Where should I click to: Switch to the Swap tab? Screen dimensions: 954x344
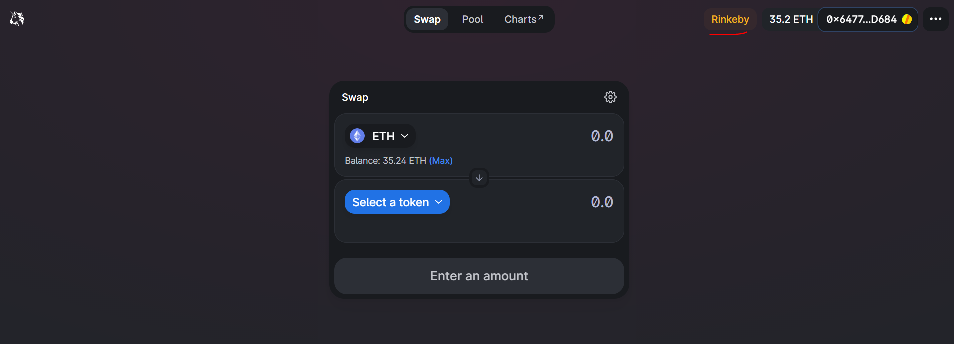coord(427,19)
